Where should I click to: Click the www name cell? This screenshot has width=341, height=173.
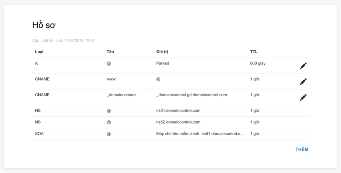click(x=111, y=79)
